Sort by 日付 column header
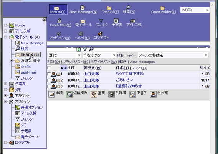This screenshot has width=218, height=154. (x=71, y=68)
